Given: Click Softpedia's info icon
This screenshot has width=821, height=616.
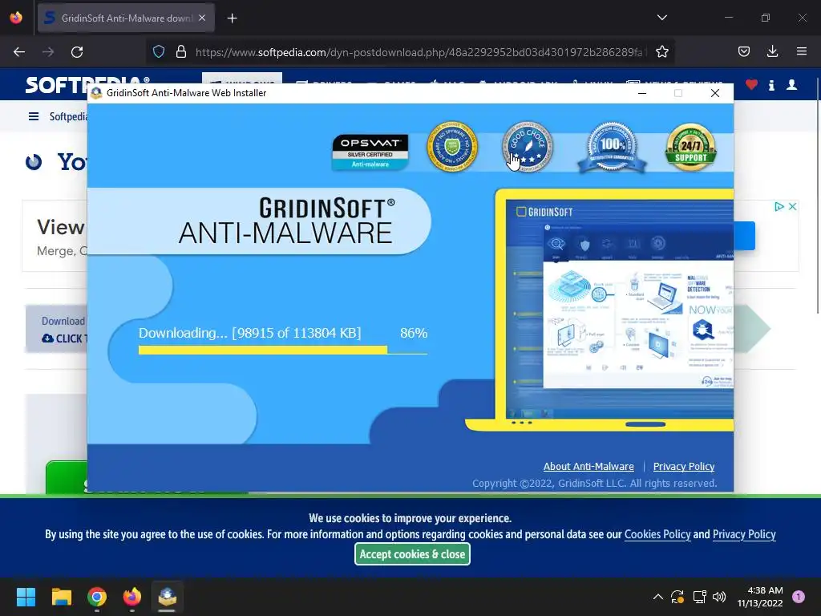Looking at the screenshot, I should click(772, 85).
